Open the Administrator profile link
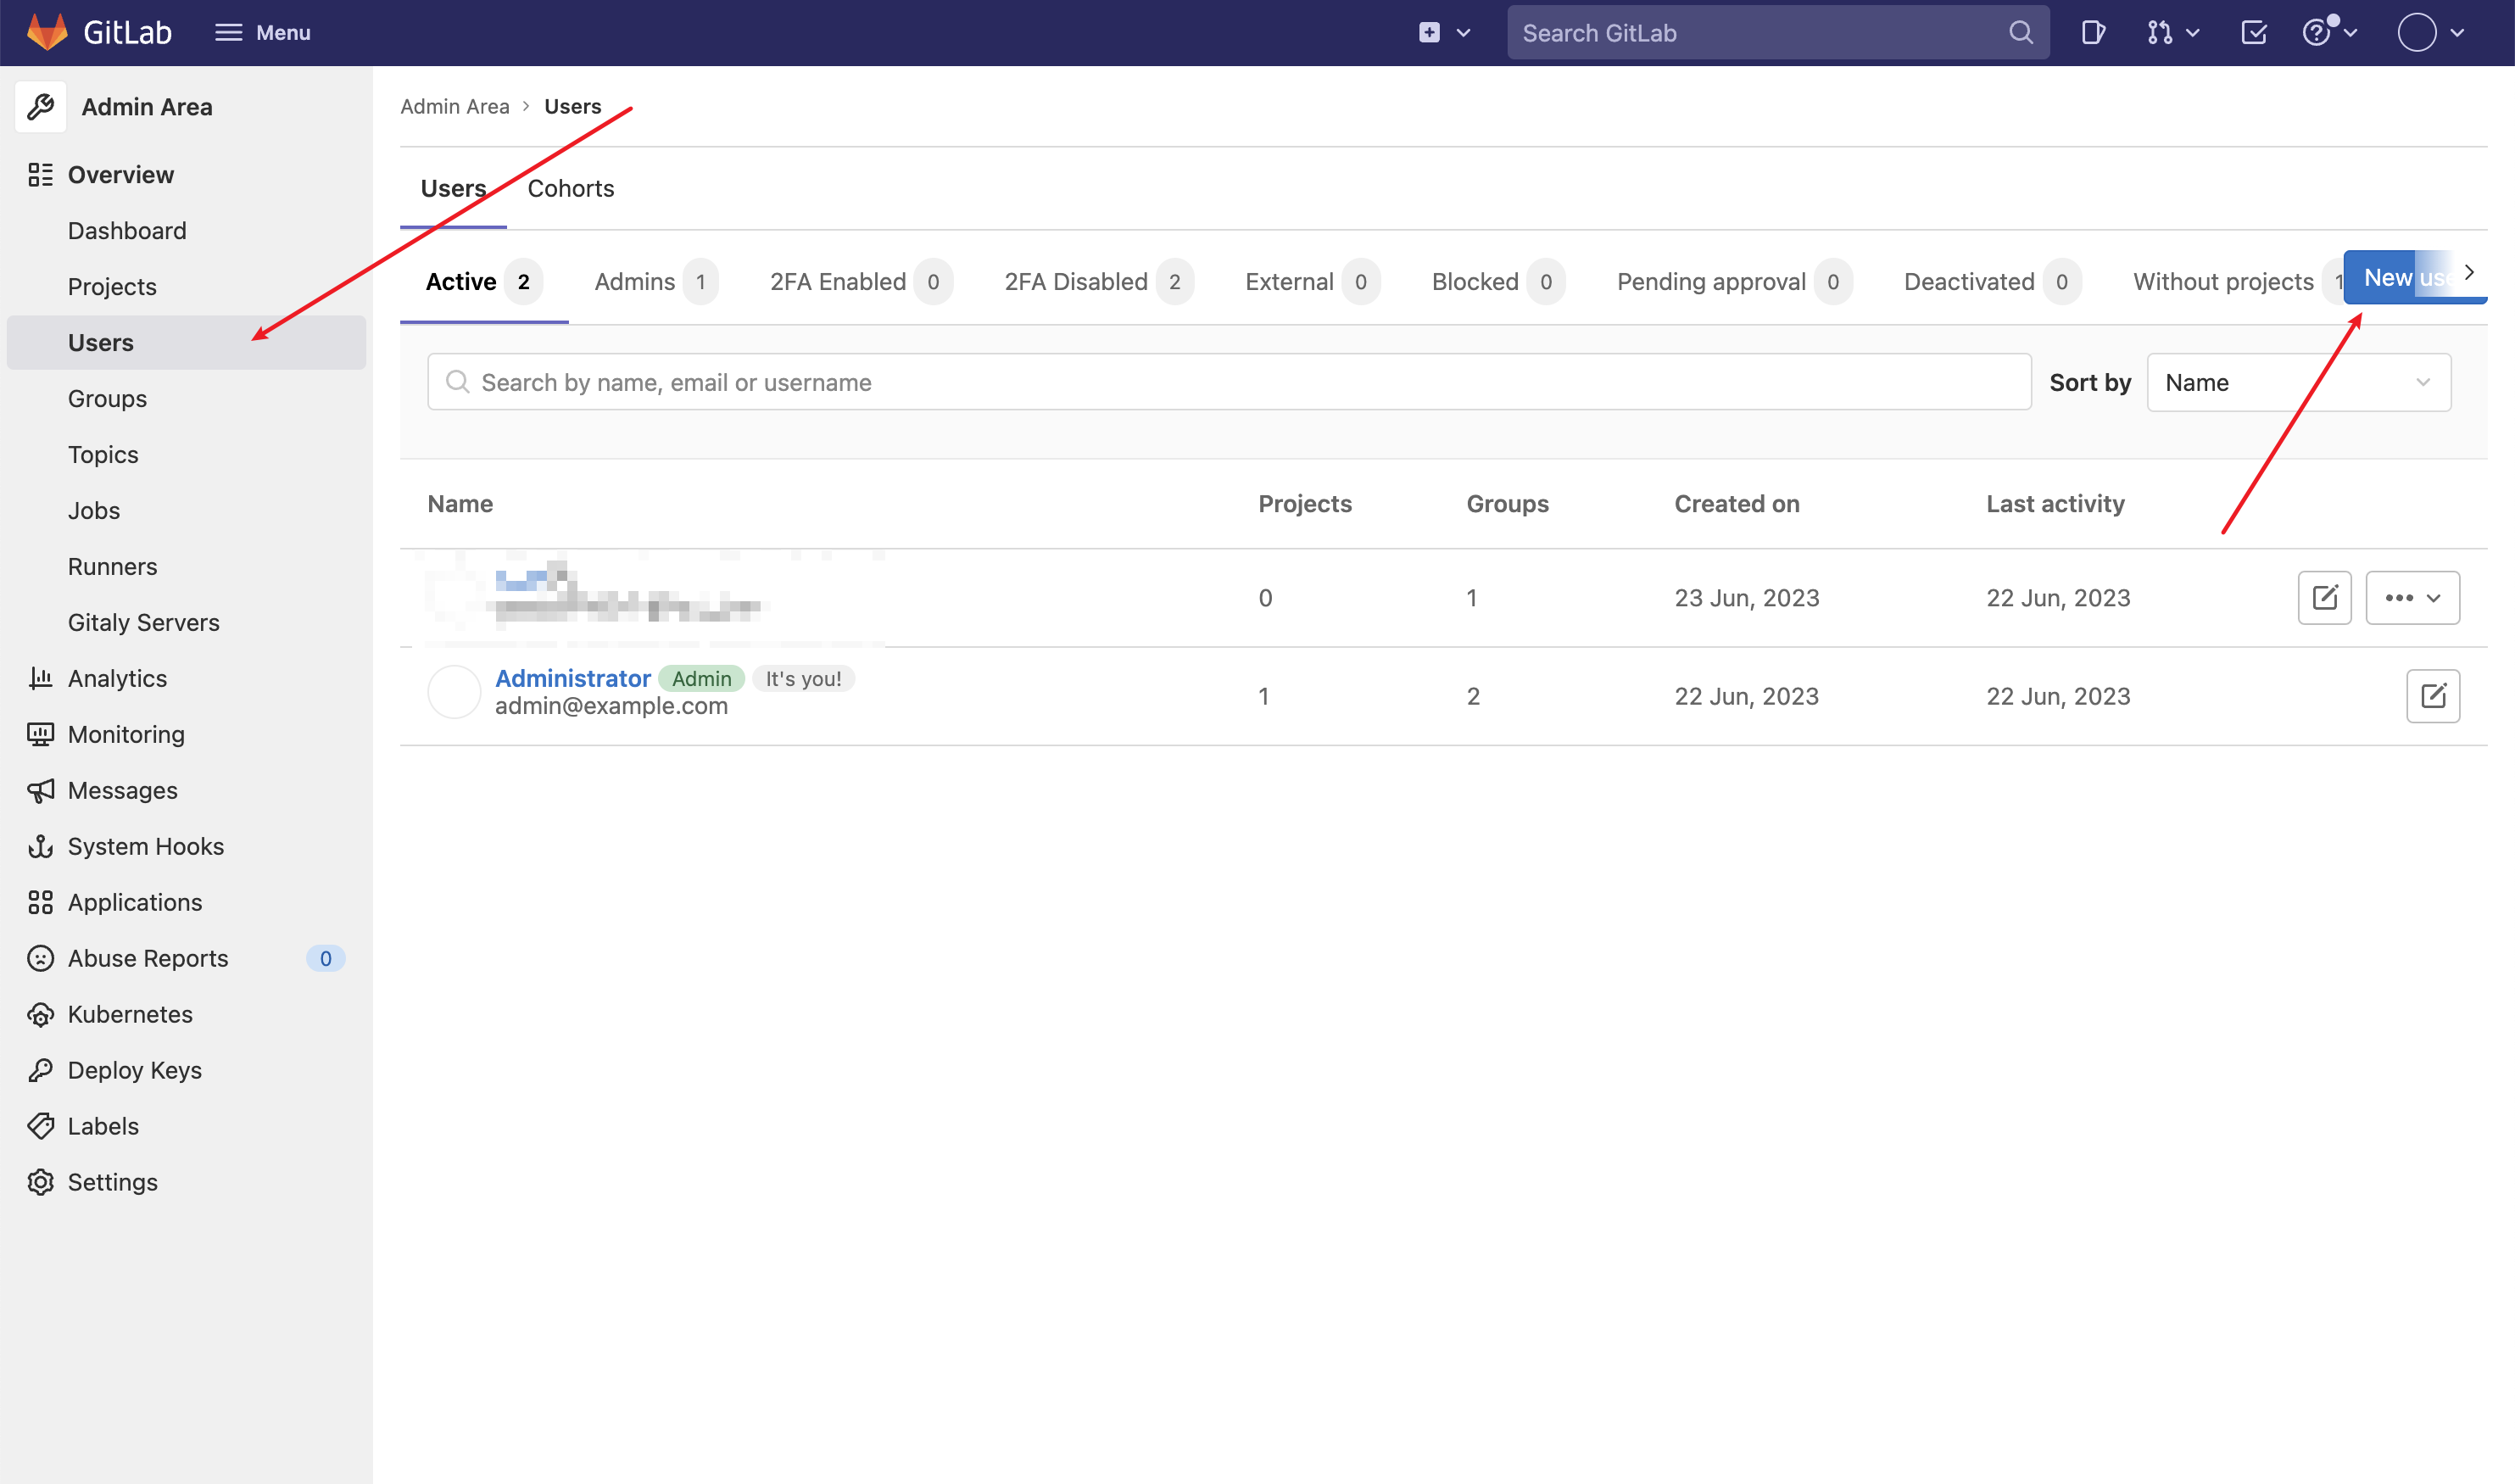This screenshot has height=1484, width=2515. click(x=572, y=678)
